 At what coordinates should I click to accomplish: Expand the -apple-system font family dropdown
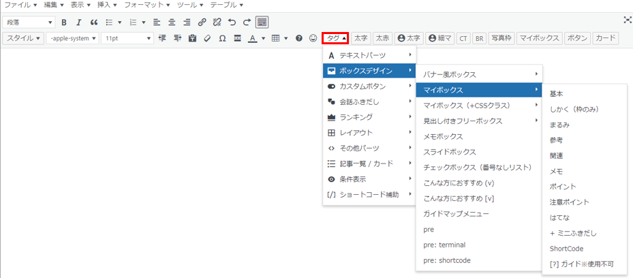[x=72, y=38]
